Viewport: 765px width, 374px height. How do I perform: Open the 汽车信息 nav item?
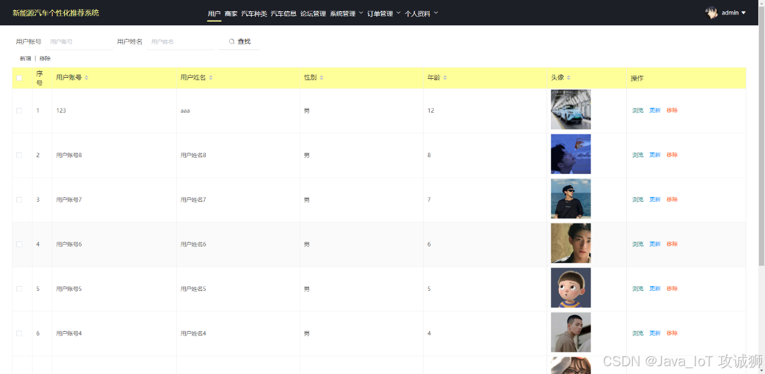284,13
